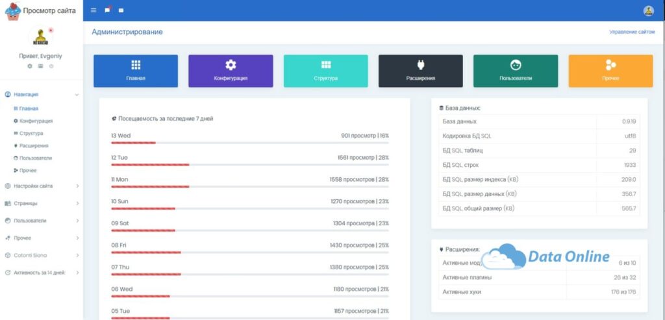Click the Активные плагины row label
This screenshot has height=320, width=665.
(467, 278)
